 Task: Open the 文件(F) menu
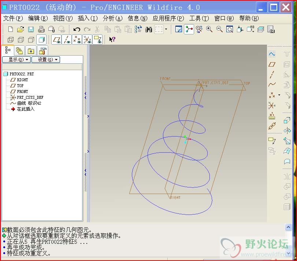13,18
